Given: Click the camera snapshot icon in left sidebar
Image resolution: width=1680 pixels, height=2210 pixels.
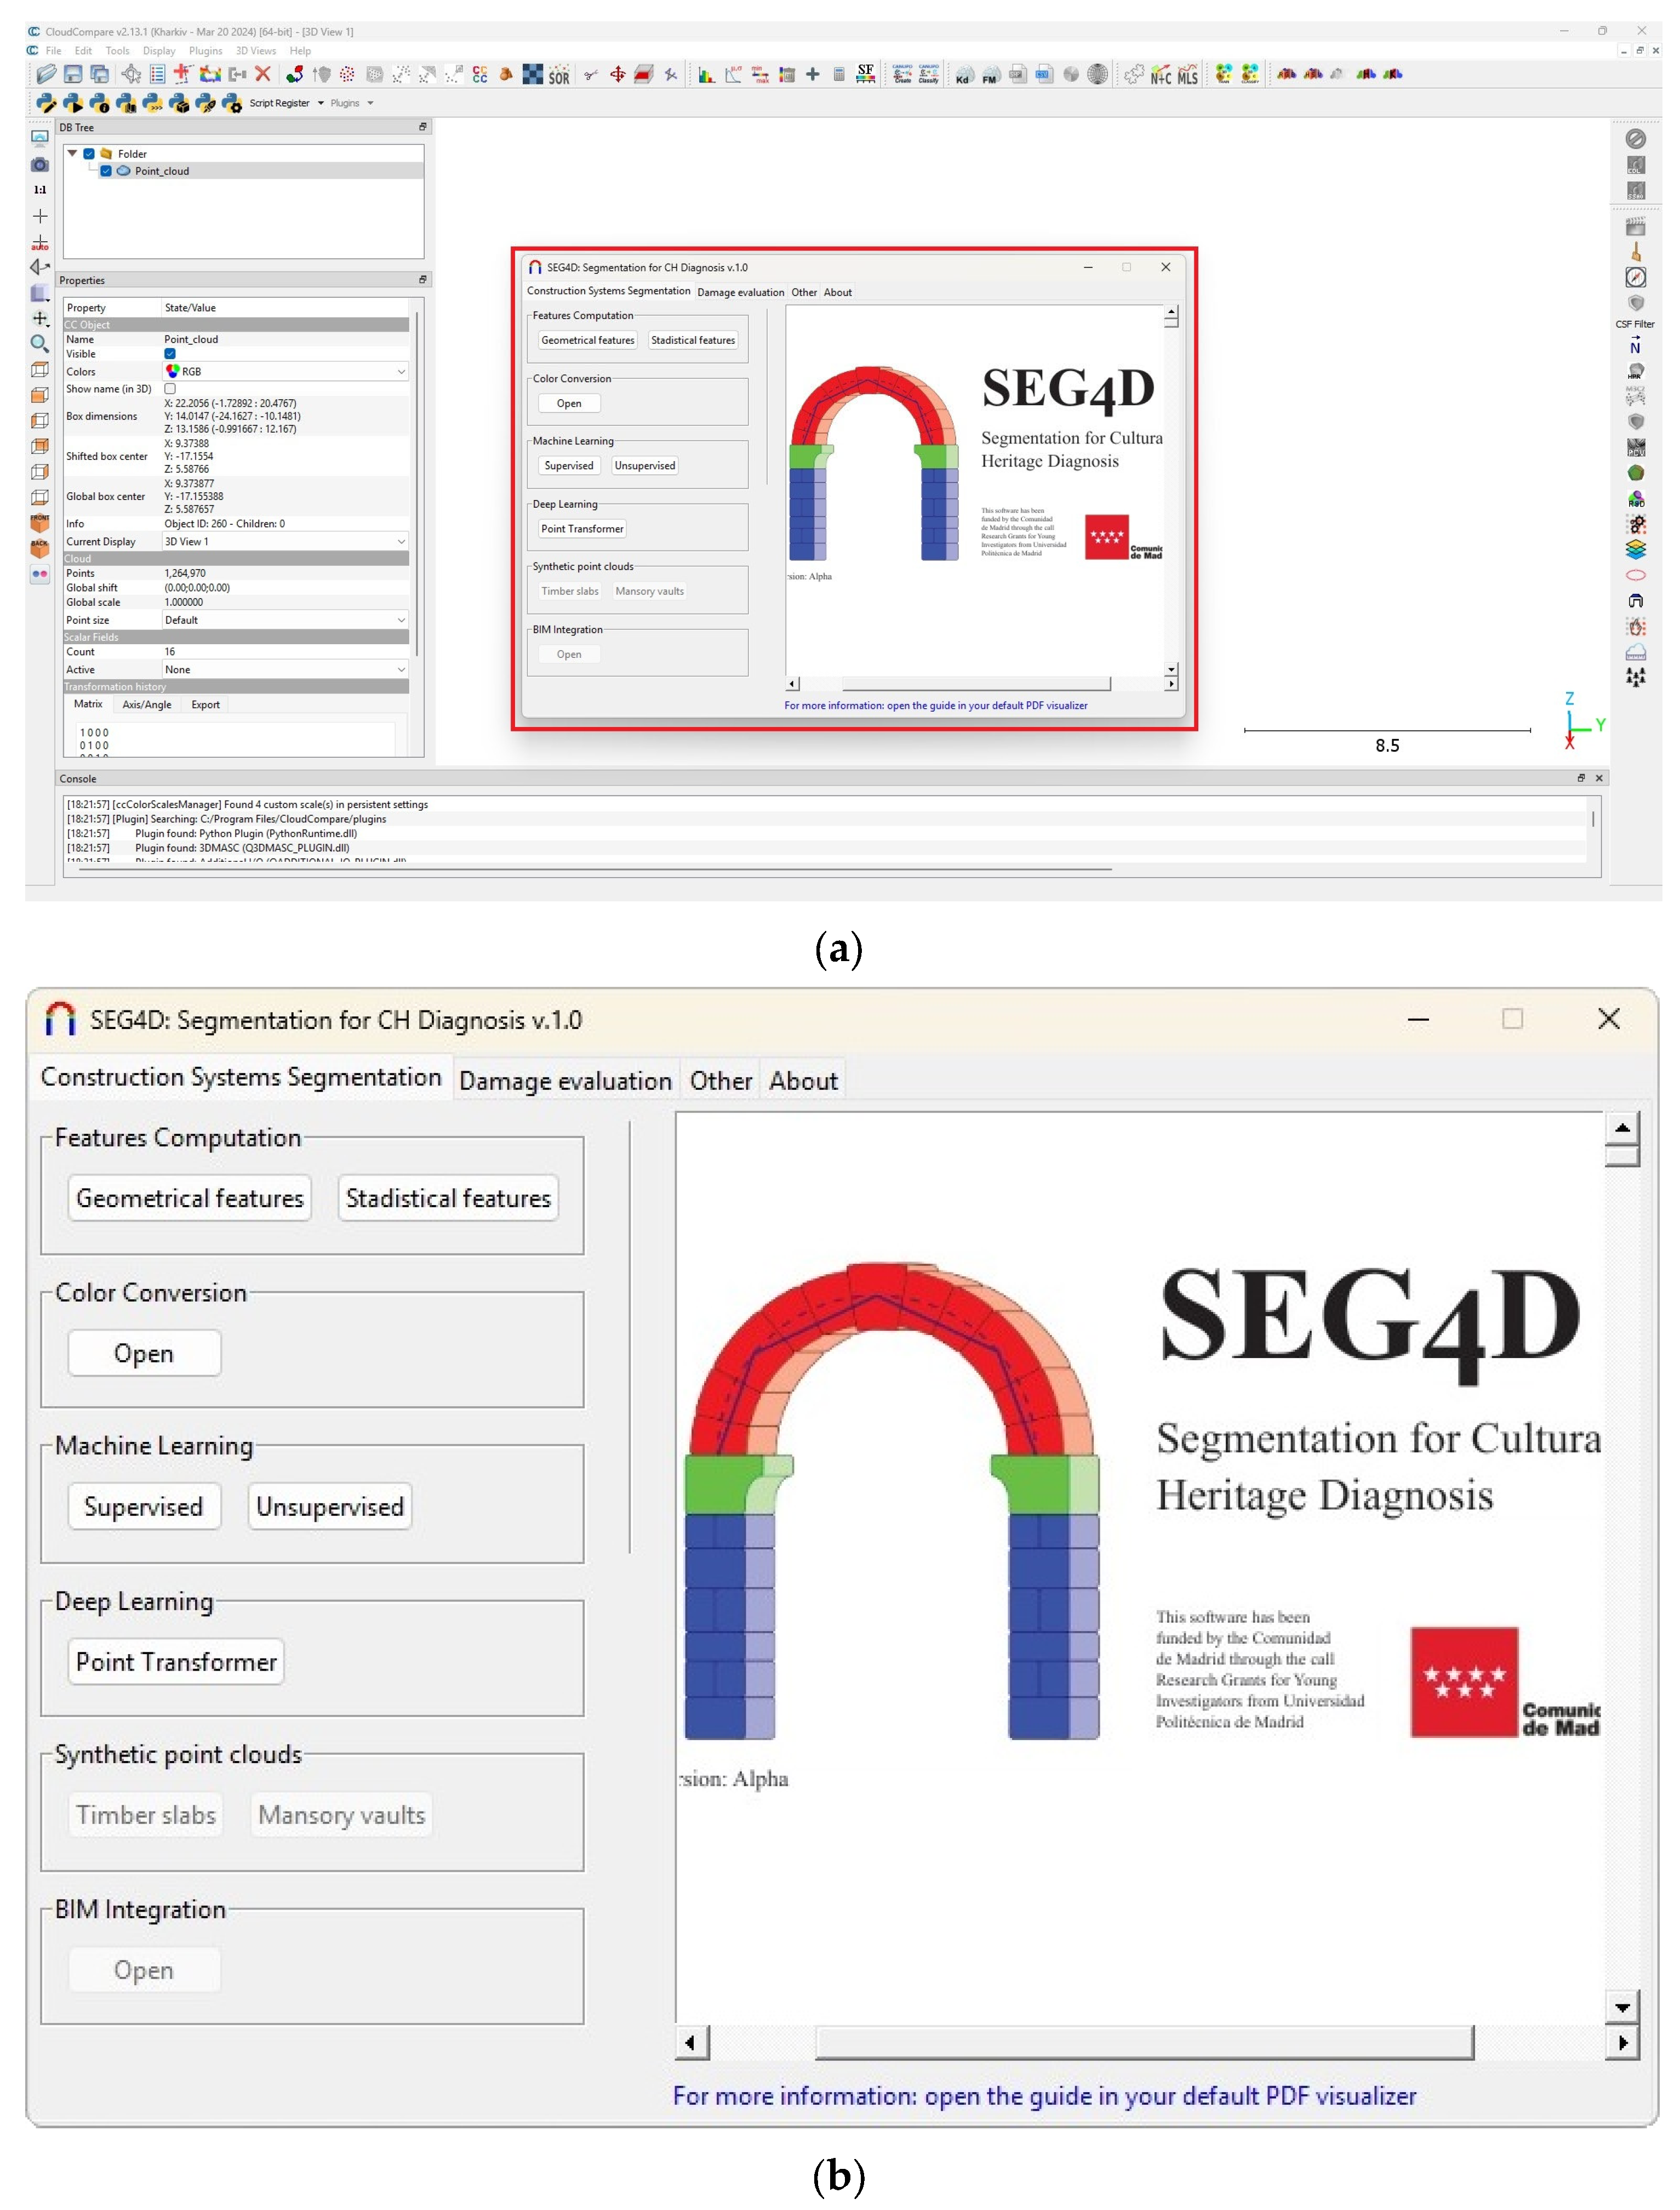Looking at the screenshot, I should (x=40, y=164).
